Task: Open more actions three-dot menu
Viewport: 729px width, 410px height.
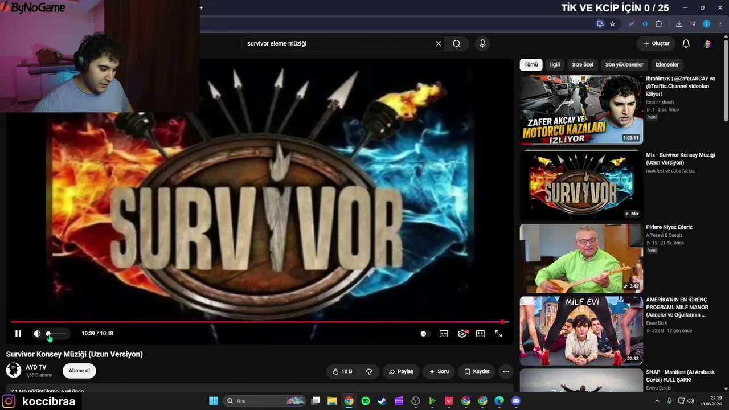Action: pyautogui.click(x=506, y=371)
